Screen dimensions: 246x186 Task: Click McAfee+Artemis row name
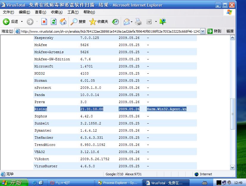[49, 52]
